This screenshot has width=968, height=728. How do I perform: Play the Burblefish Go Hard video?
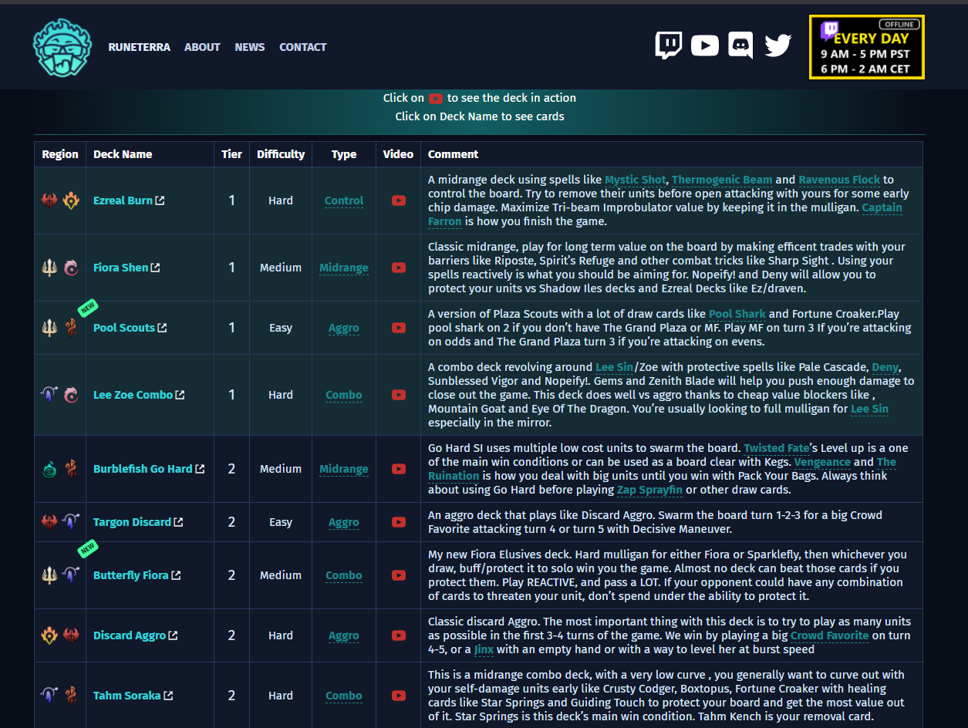click(x=399, y=469)
